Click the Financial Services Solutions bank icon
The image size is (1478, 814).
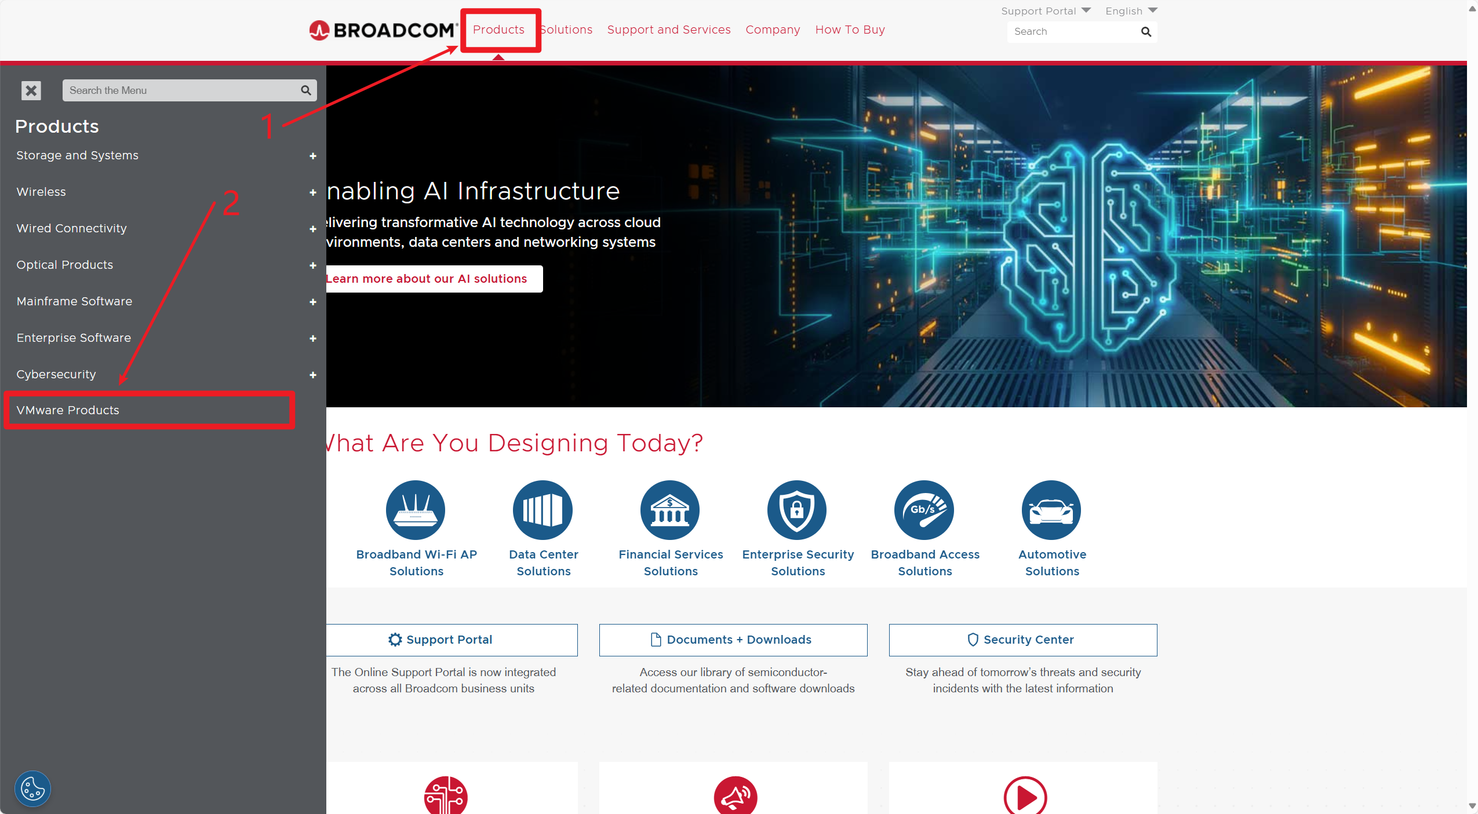click(670, 510)
